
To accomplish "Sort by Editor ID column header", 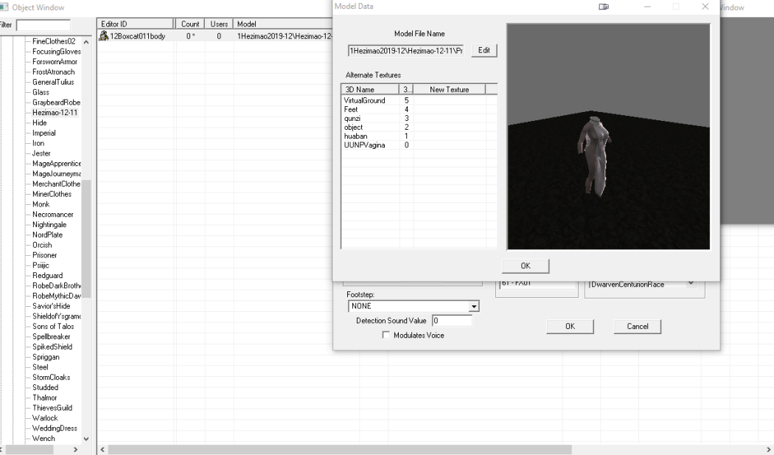I will click(x=135, y=24).
